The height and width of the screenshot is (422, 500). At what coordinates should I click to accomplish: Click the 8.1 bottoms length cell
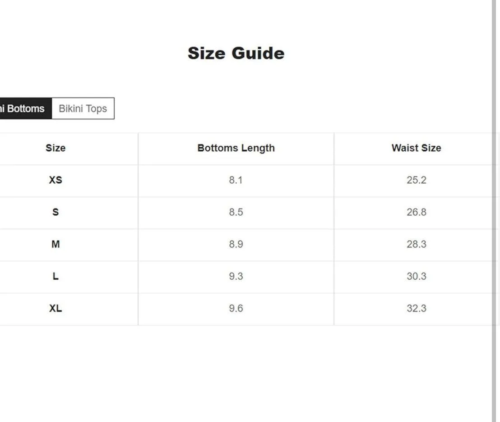tap(236, 180)
